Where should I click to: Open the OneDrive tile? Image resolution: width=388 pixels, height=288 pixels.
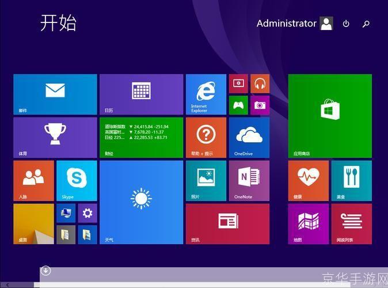point(249,138)
